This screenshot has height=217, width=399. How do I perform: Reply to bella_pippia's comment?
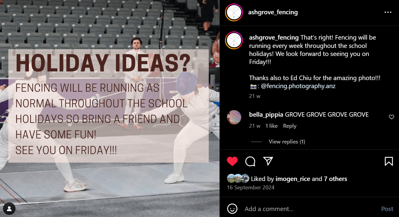290,126
